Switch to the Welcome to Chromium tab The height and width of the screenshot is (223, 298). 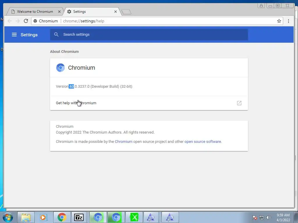35,12
